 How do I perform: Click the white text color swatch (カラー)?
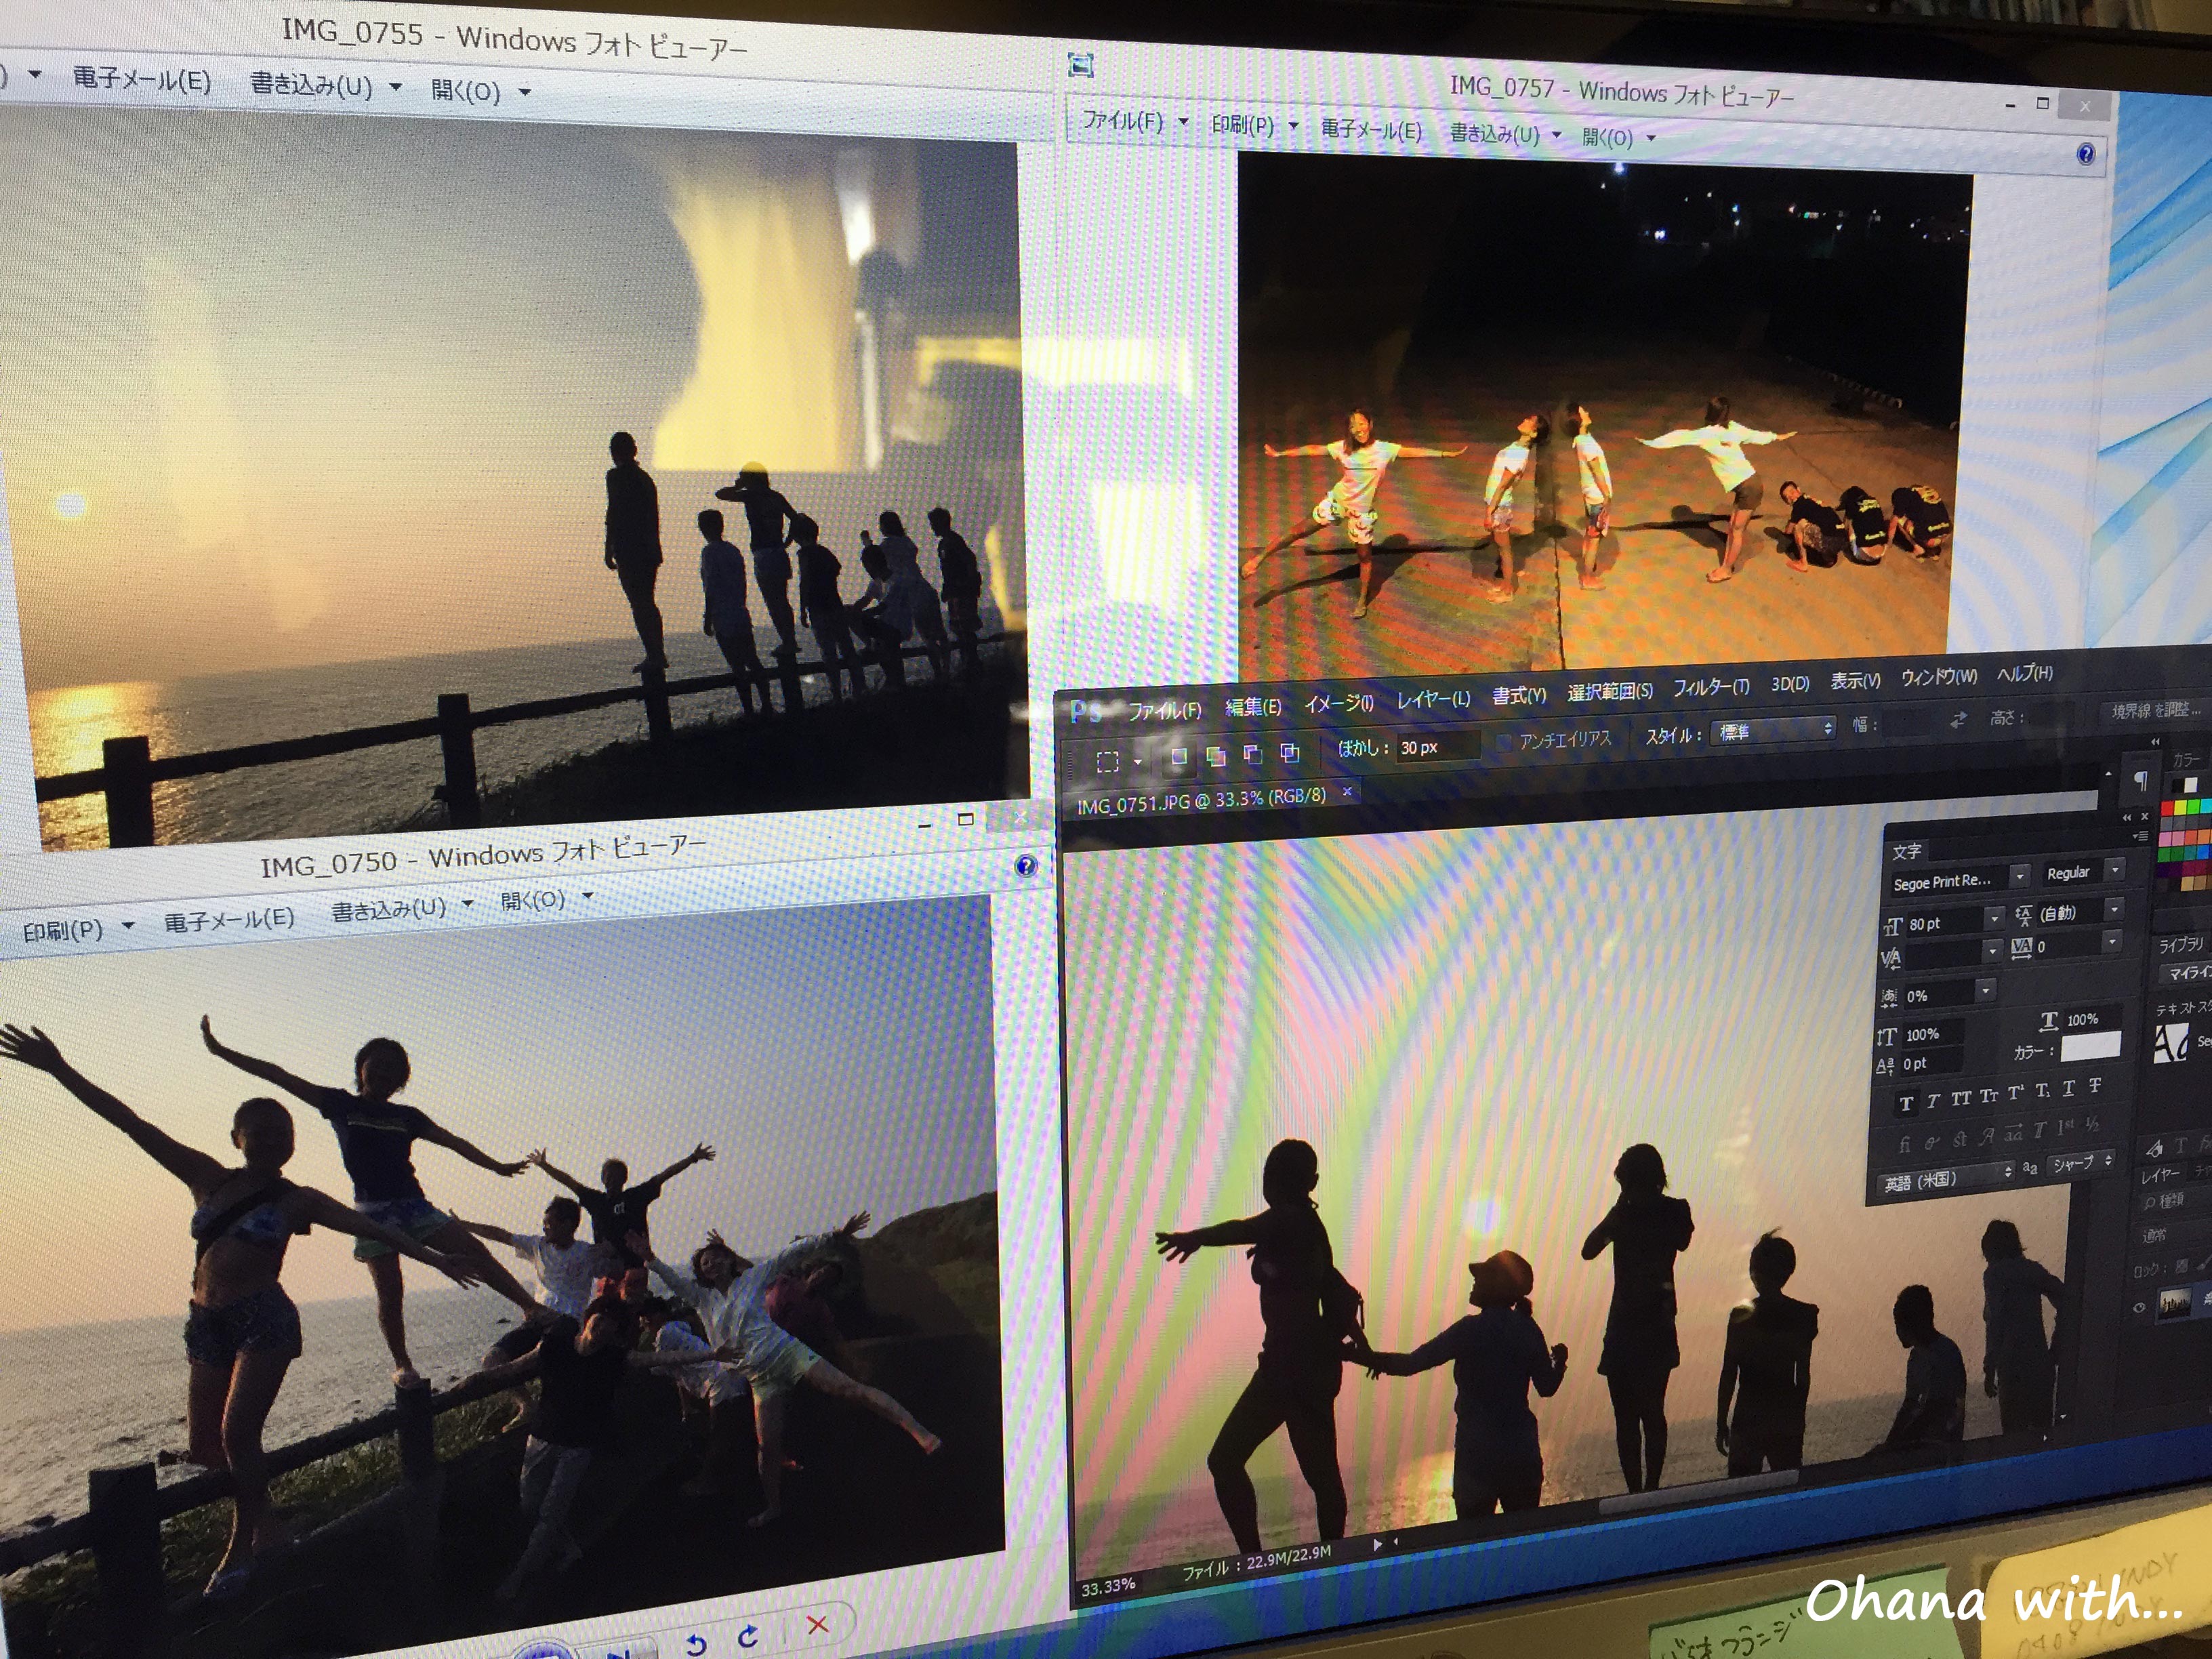tap(2090, 1046)
